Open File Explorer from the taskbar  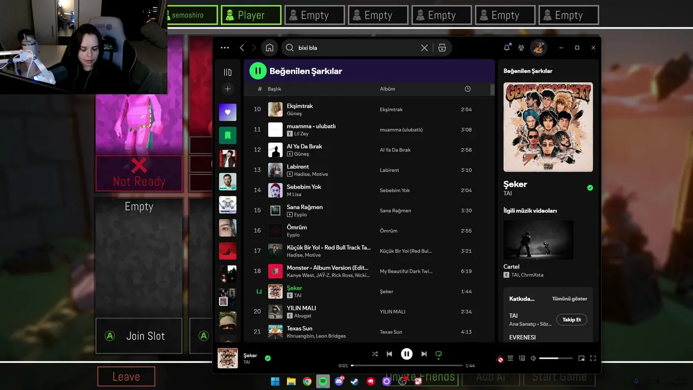point(291,381)
